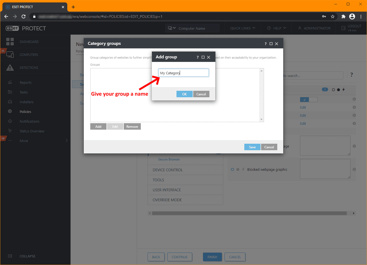Viewport: 367px width, 265px height.
Task: Click the Notifications bell icon
Action: pyautogui.click(x=10, y=121)
